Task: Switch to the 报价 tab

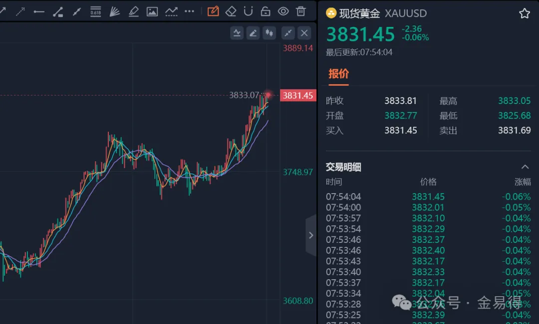Action: click(x=338, y=74)
